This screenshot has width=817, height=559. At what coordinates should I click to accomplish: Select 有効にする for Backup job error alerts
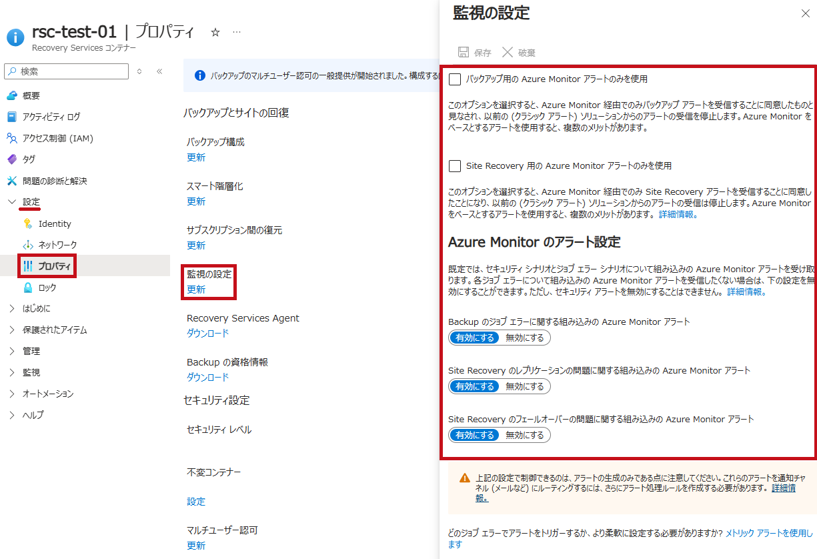coord(474,338)
